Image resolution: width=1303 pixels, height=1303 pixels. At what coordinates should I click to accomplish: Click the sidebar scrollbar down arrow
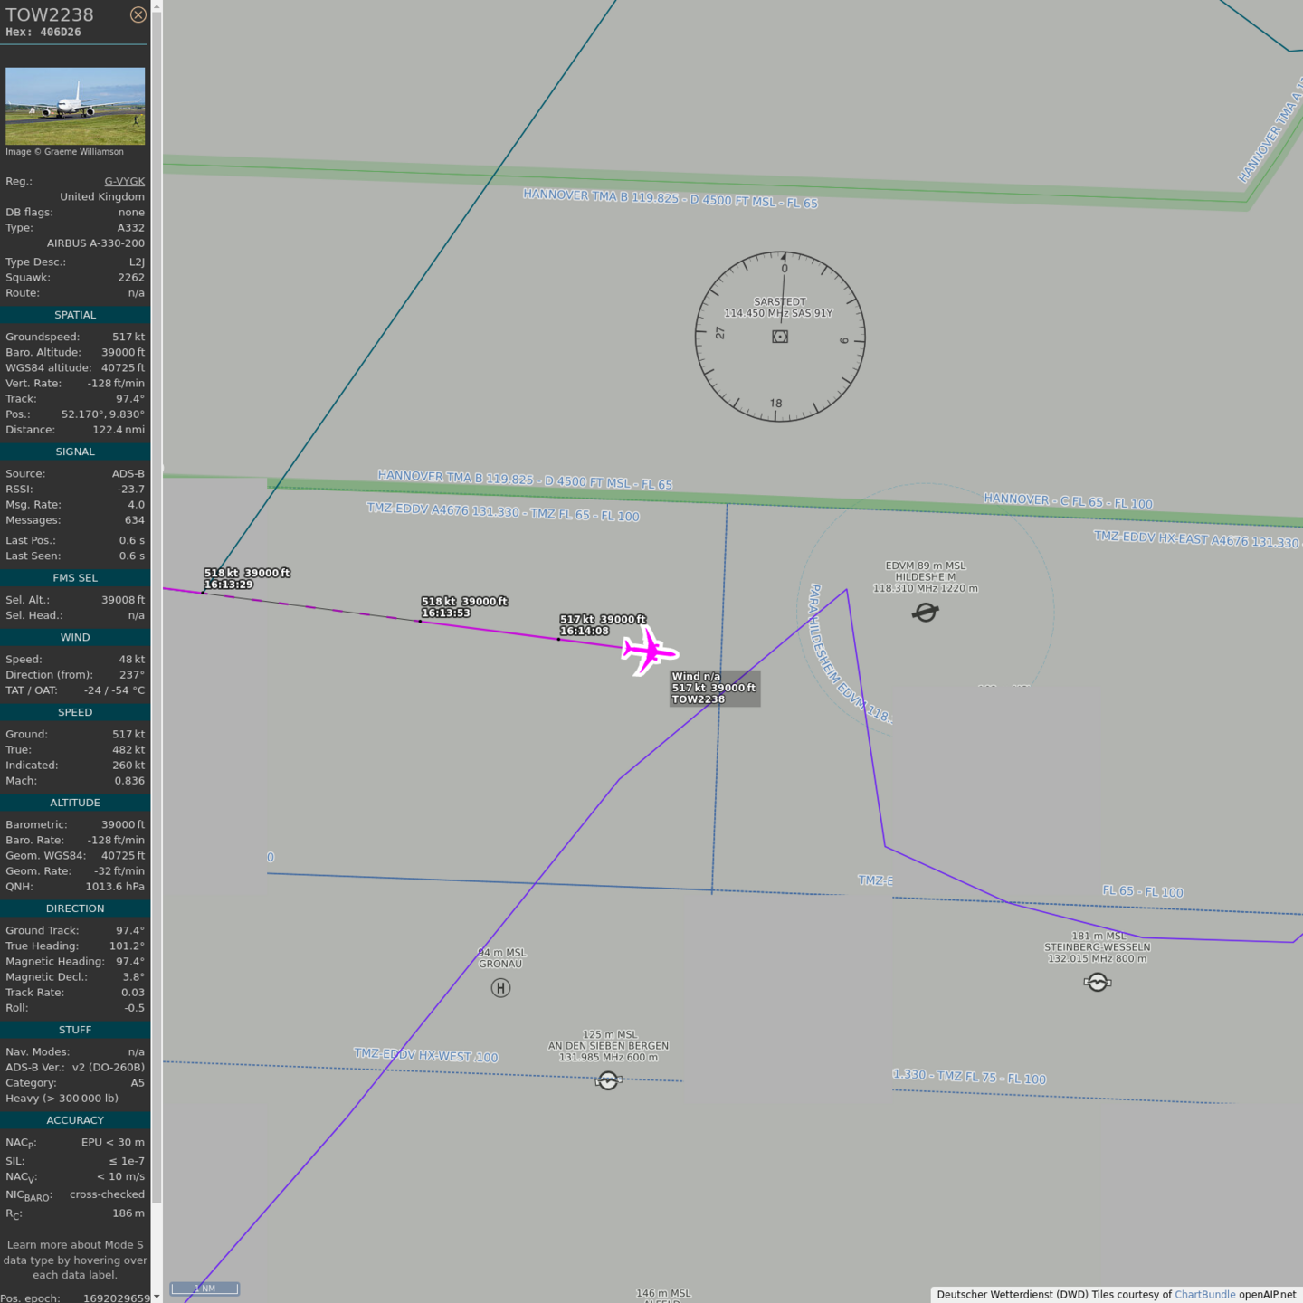(157, 1297)
